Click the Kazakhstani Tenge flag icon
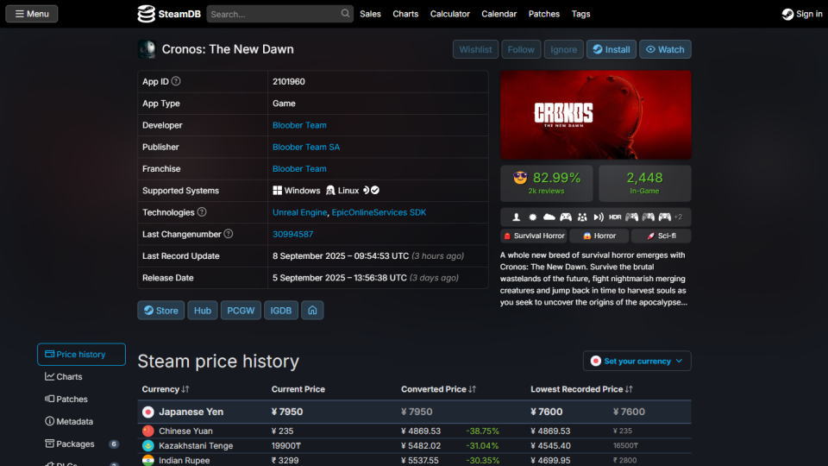Image resolution: width=828 pixels, height=466 pixels. coord(147,445)
